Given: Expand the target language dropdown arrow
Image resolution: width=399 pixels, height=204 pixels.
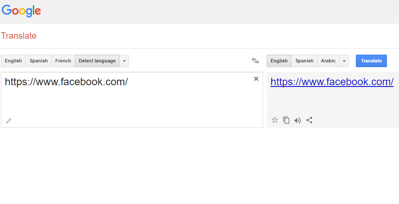Looking at the screenshot, I should (x=344, y=61).
